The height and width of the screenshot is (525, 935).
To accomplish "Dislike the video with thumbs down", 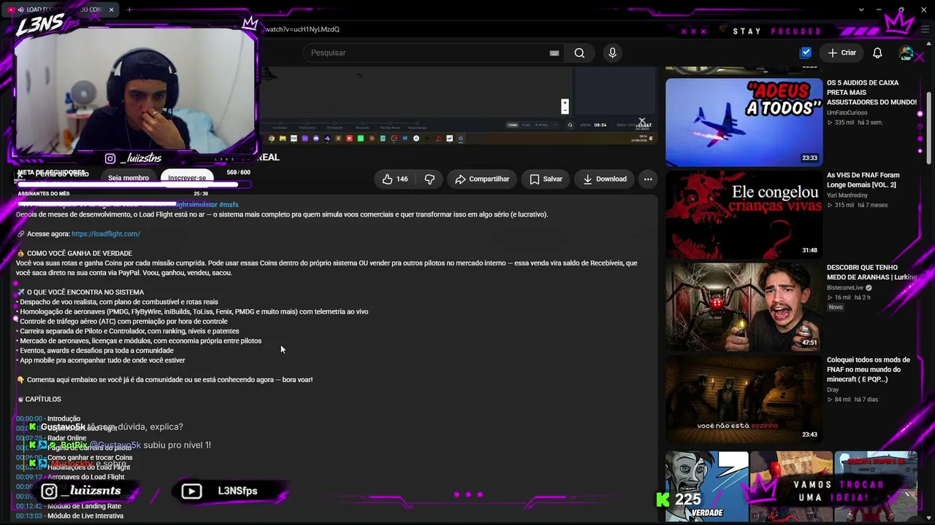I will point(430,179).
